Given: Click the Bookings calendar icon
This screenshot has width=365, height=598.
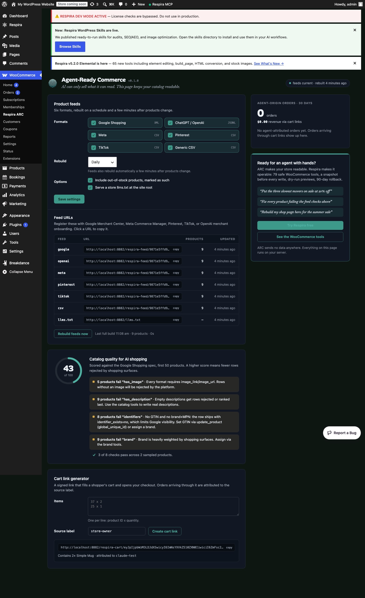Looking at the screenshot, I should tap(5, 177).
